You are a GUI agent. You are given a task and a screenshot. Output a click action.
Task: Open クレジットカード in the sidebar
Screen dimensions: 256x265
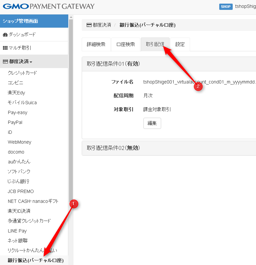coord(22,73)
